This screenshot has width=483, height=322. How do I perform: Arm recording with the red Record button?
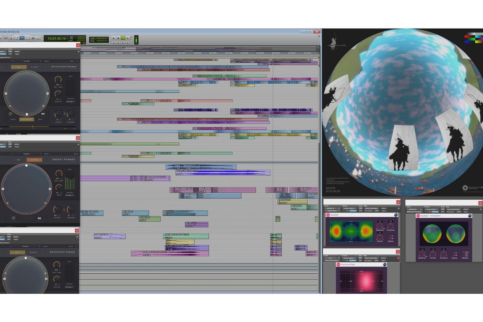click(128, 38)
